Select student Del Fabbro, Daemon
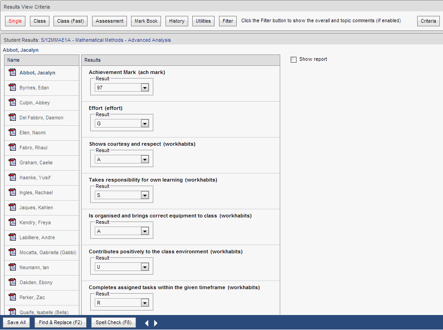Screen dimensions: 443x330 42,118
